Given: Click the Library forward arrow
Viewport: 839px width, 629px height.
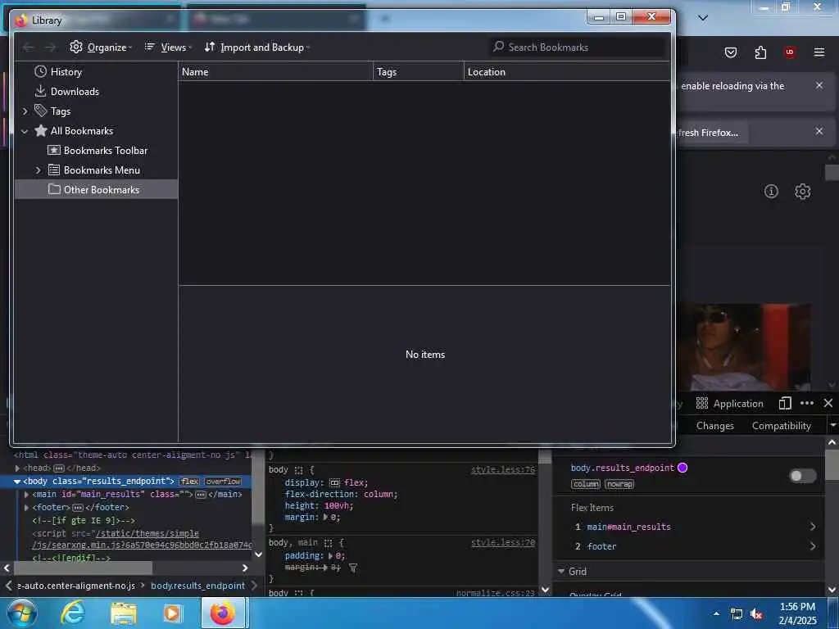Looking at the screenshot, I should point(50,48).
